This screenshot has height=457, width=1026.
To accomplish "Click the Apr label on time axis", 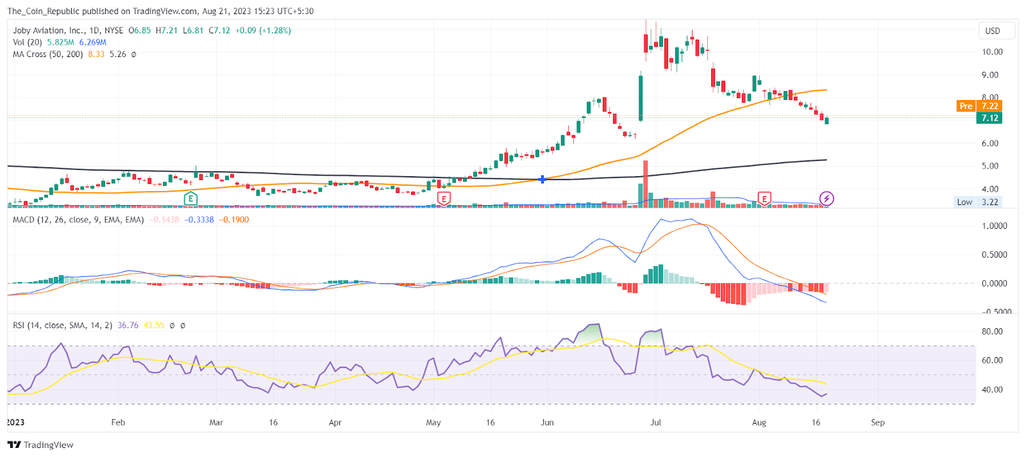I will coord(335,422).
